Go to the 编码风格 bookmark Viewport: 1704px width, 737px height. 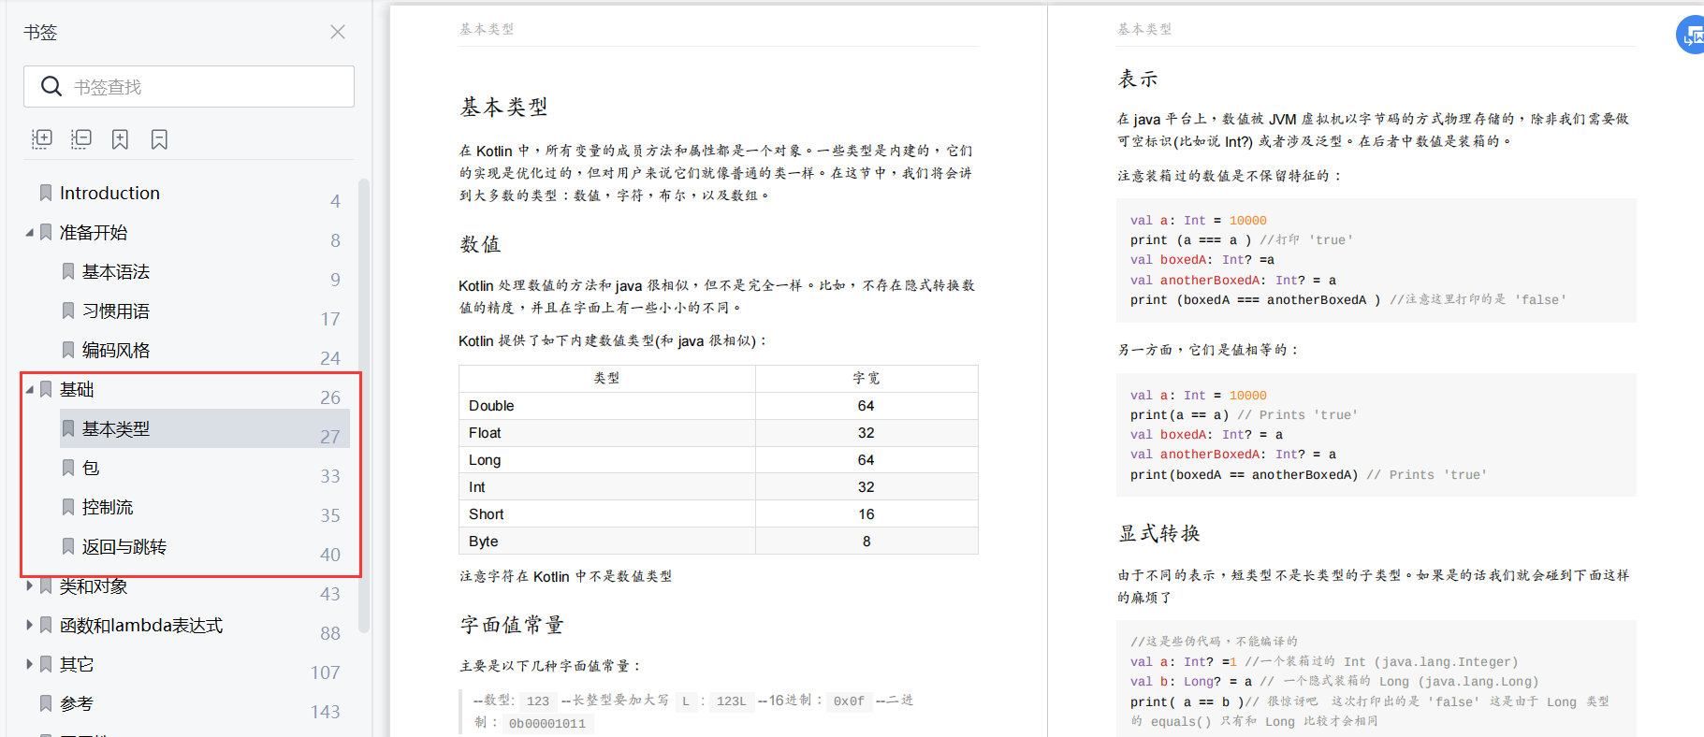tap(116, 350)
